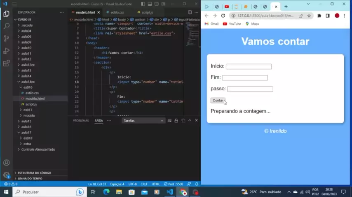Open script.js file in explorer tree

tap(31, 104)
